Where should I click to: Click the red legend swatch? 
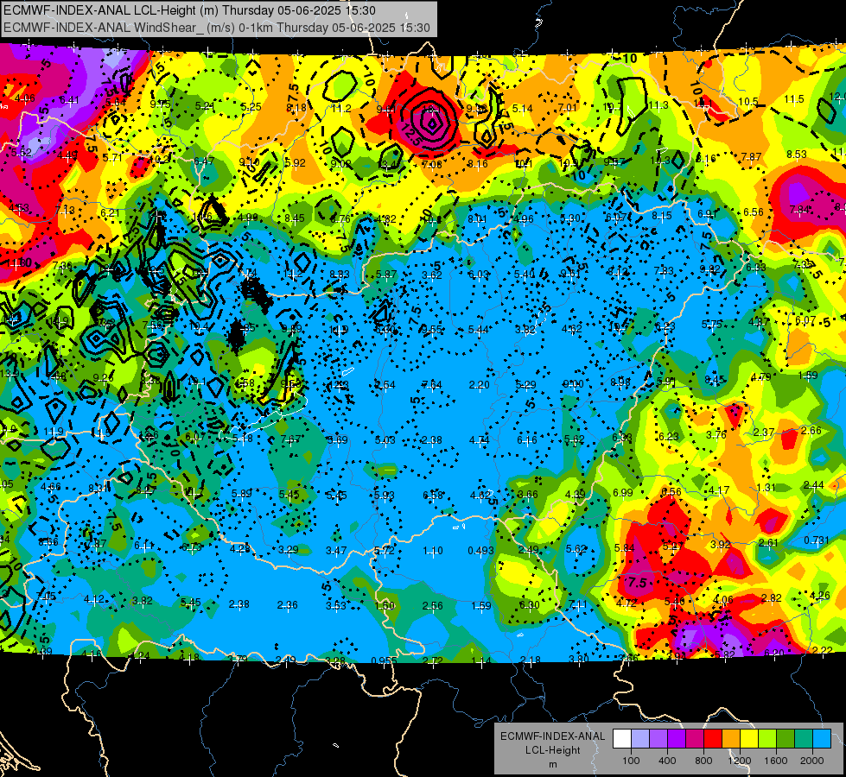pos(713,739)
